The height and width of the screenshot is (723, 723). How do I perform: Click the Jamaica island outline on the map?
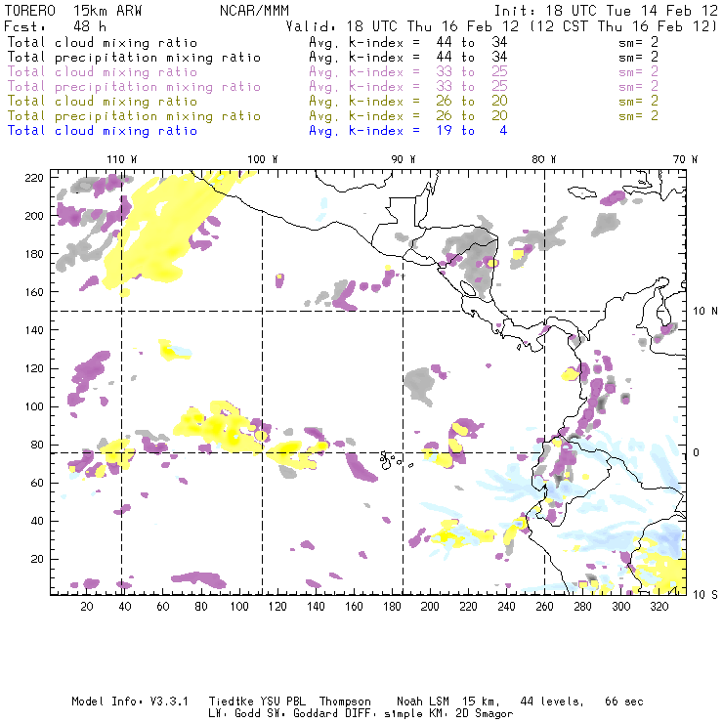582,191
